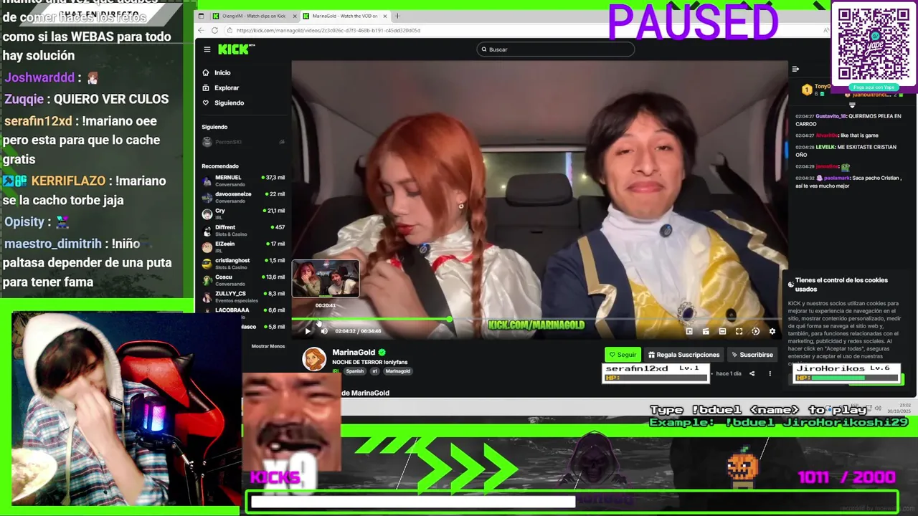Click the Marinagold tag
918x516 pixels.
pyautogui.click(x=398, y=371)
